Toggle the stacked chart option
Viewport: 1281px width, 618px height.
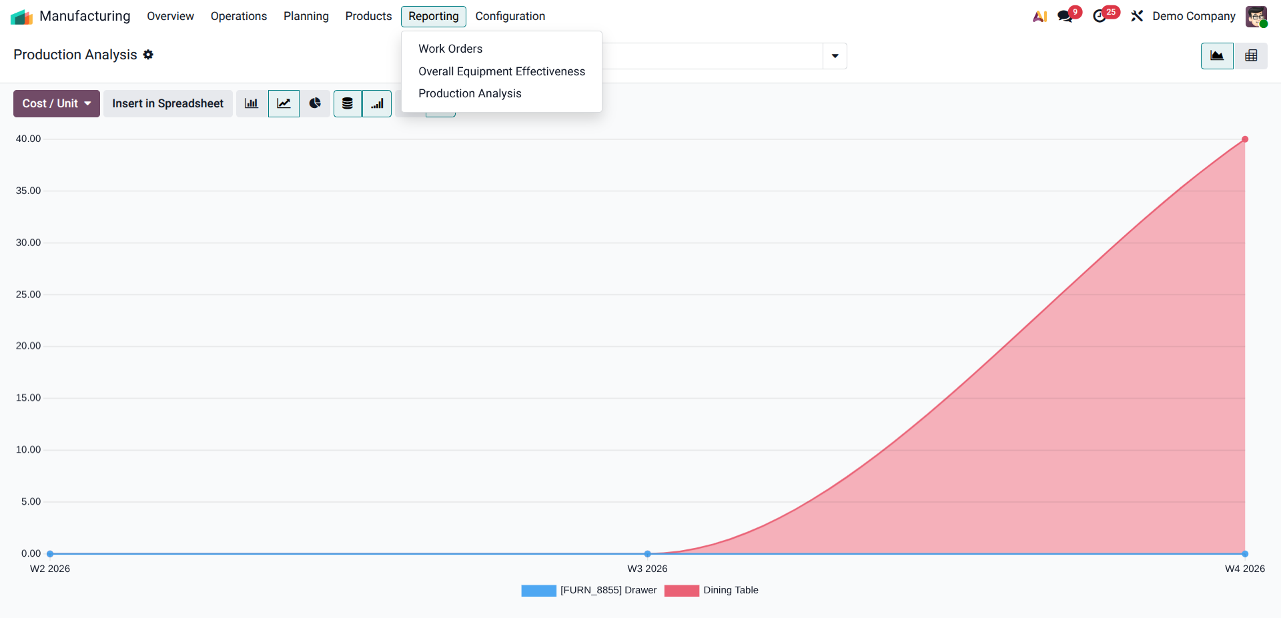(348, 103)
